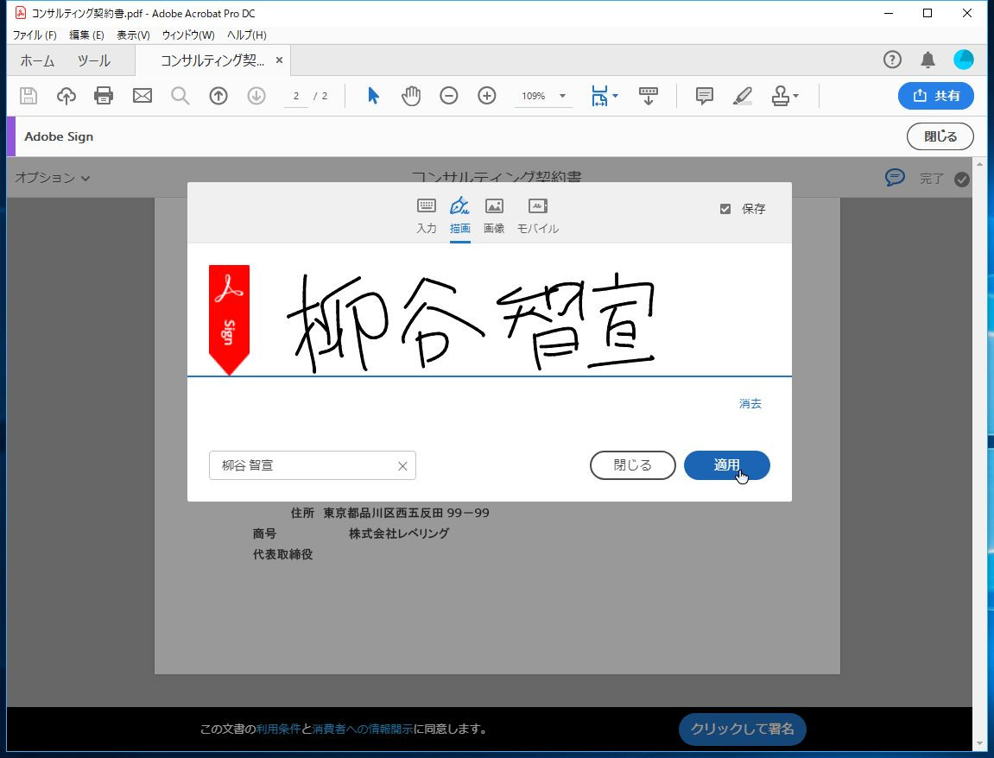Image resolution: width=994 pixels, height=758 pixels.
Task: Click the print icon in toolbar
Action: [x=104, y=96]
